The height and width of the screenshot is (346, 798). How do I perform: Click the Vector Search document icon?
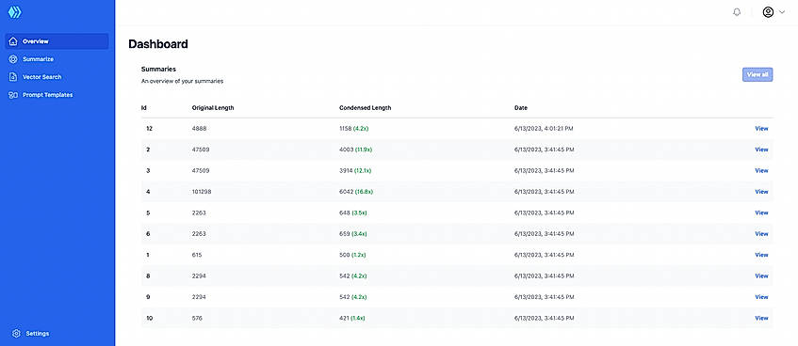point(13,77)
